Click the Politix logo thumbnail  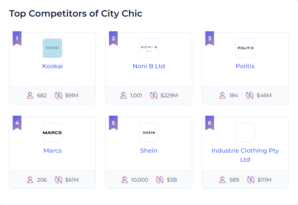coord(245,48)
